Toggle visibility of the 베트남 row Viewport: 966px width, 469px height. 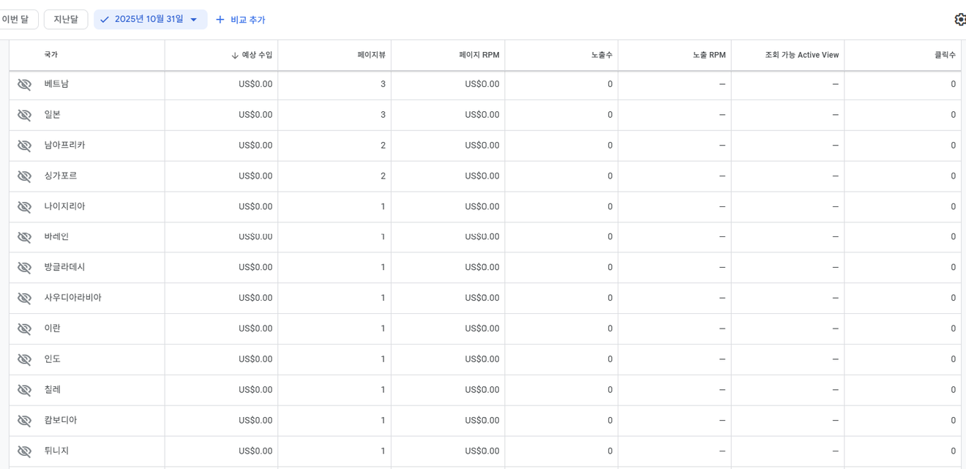[x=24, y=84]
